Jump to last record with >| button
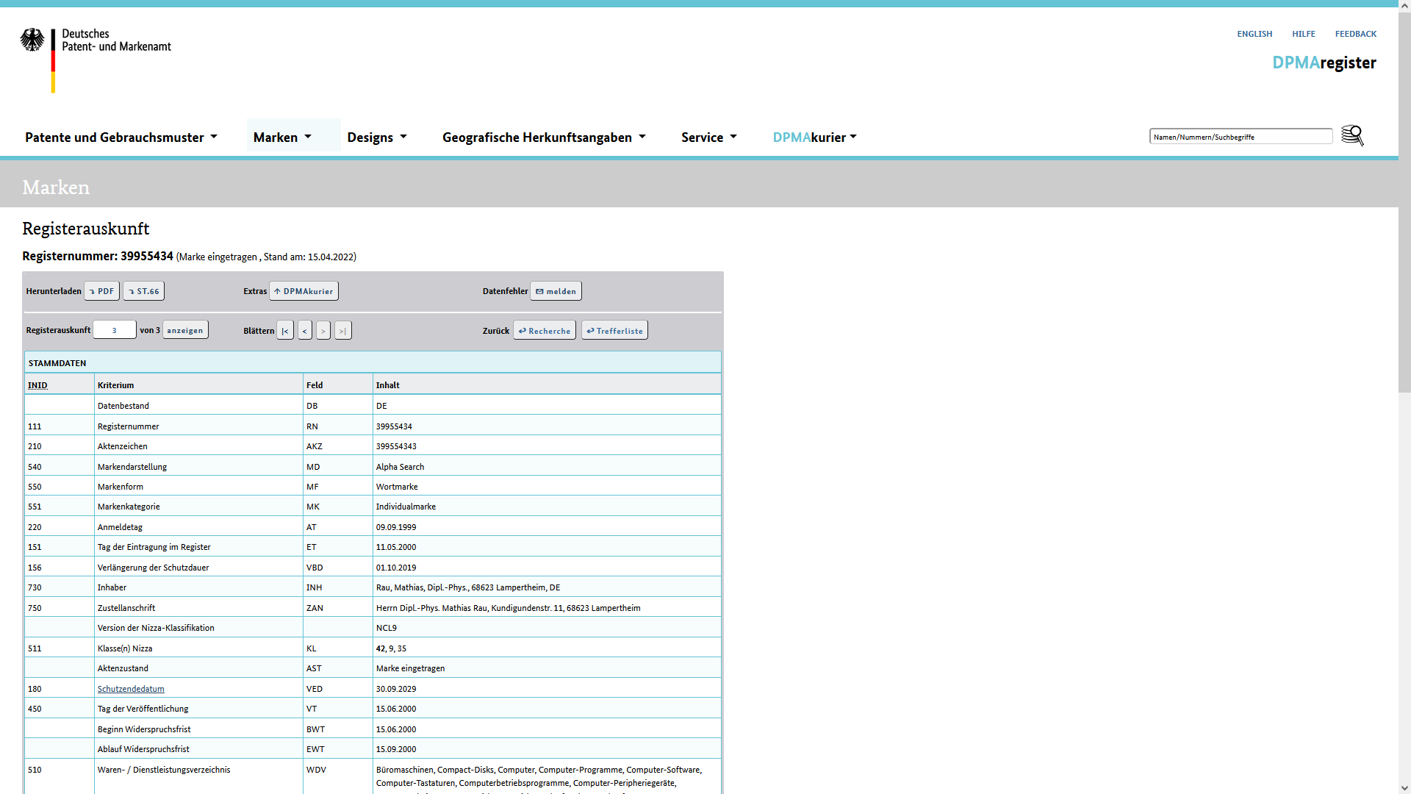This screenshot has height=794, width=1411. pos(342,331)
